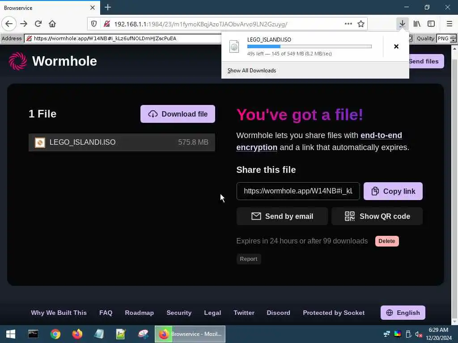The image size is (458, 343).
Task: Open the English language selector
Action: [403, 313]
